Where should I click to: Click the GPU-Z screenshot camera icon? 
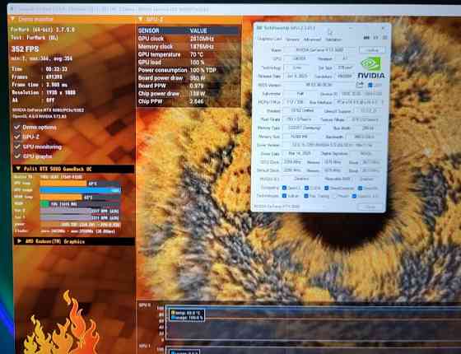click(x=366, y=38)
